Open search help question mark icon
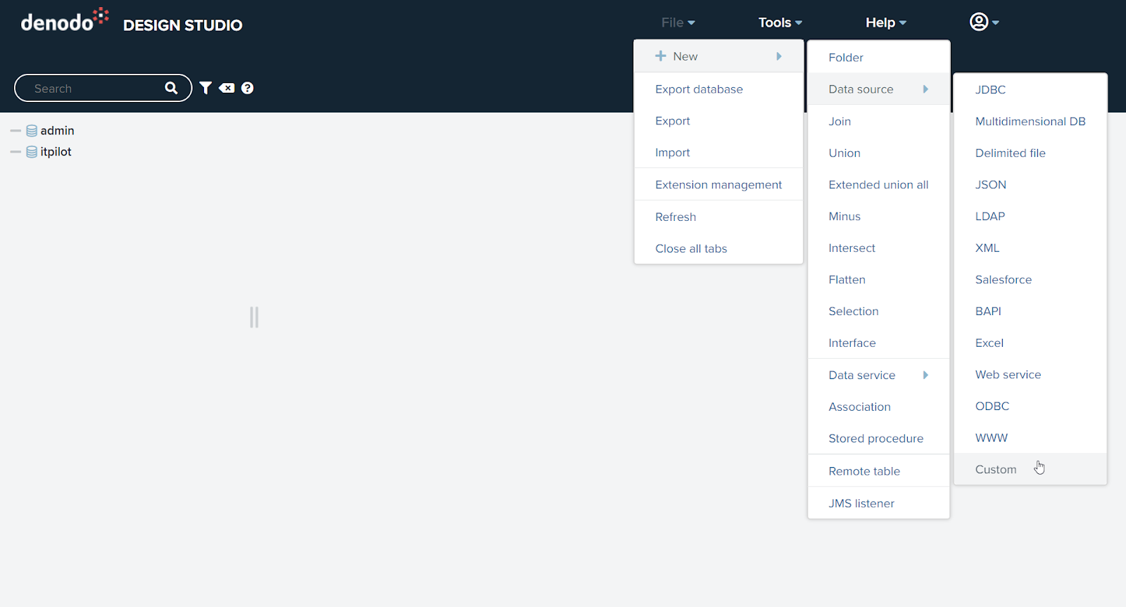The height and width of the screenshot is (607, 1126). click(x=247, y=88)
